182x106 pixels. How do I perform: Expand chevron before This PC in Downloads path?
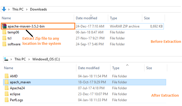pos(9,9)
